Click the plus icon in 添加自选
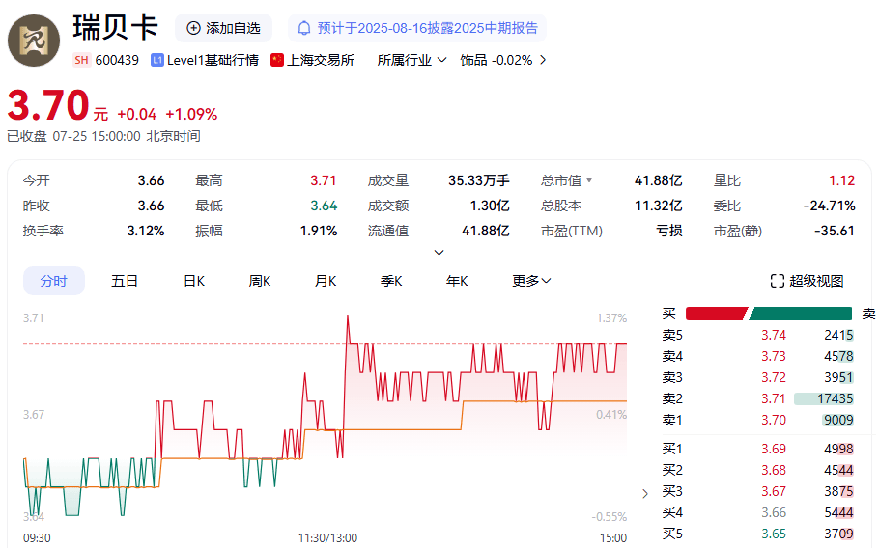The width and height of the screenshot is (879, 548). 193,28
